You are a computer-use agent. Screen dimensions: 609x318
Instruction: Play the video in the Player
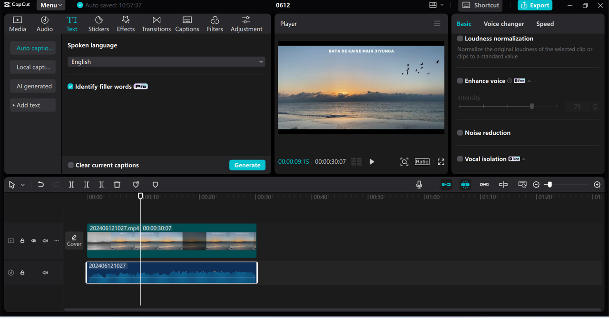tap(372, 162)
